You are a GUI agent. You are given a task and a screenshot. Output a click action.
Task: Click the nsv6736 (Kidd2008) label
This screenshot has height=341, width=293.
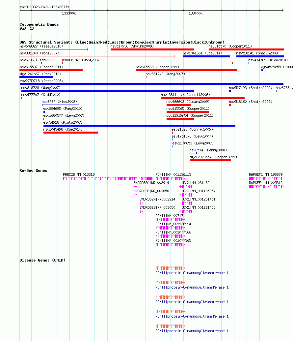(x=38, y=60)
